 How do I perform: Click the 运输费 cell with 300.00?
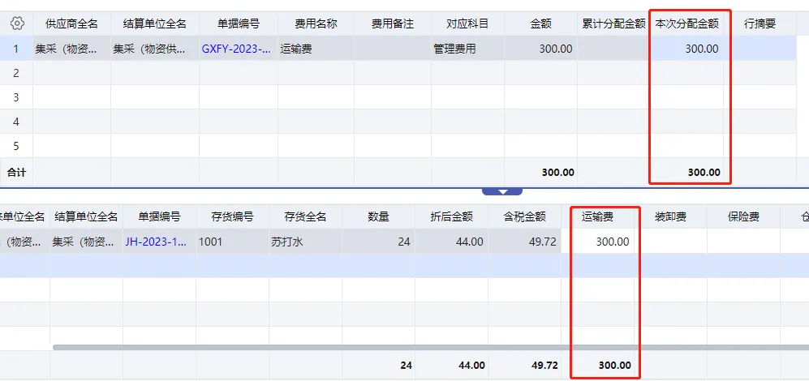point(598,242)
